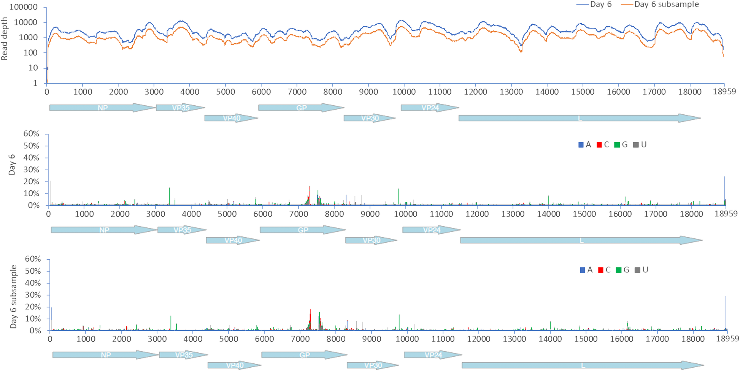Select the VP30 gene arrow under the Day 6 variant chart
The image size is (740, 371).
[x=372, y=240]
